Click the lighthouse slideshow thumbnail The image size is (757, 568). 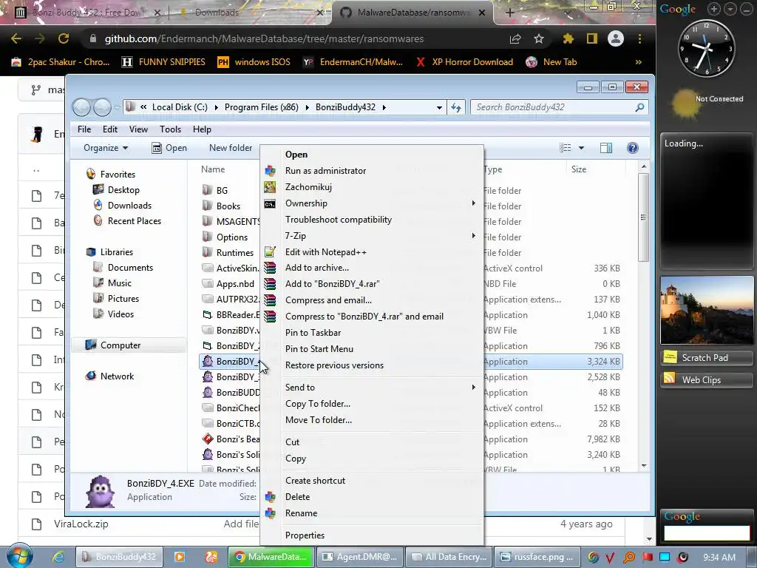(706, 310)
